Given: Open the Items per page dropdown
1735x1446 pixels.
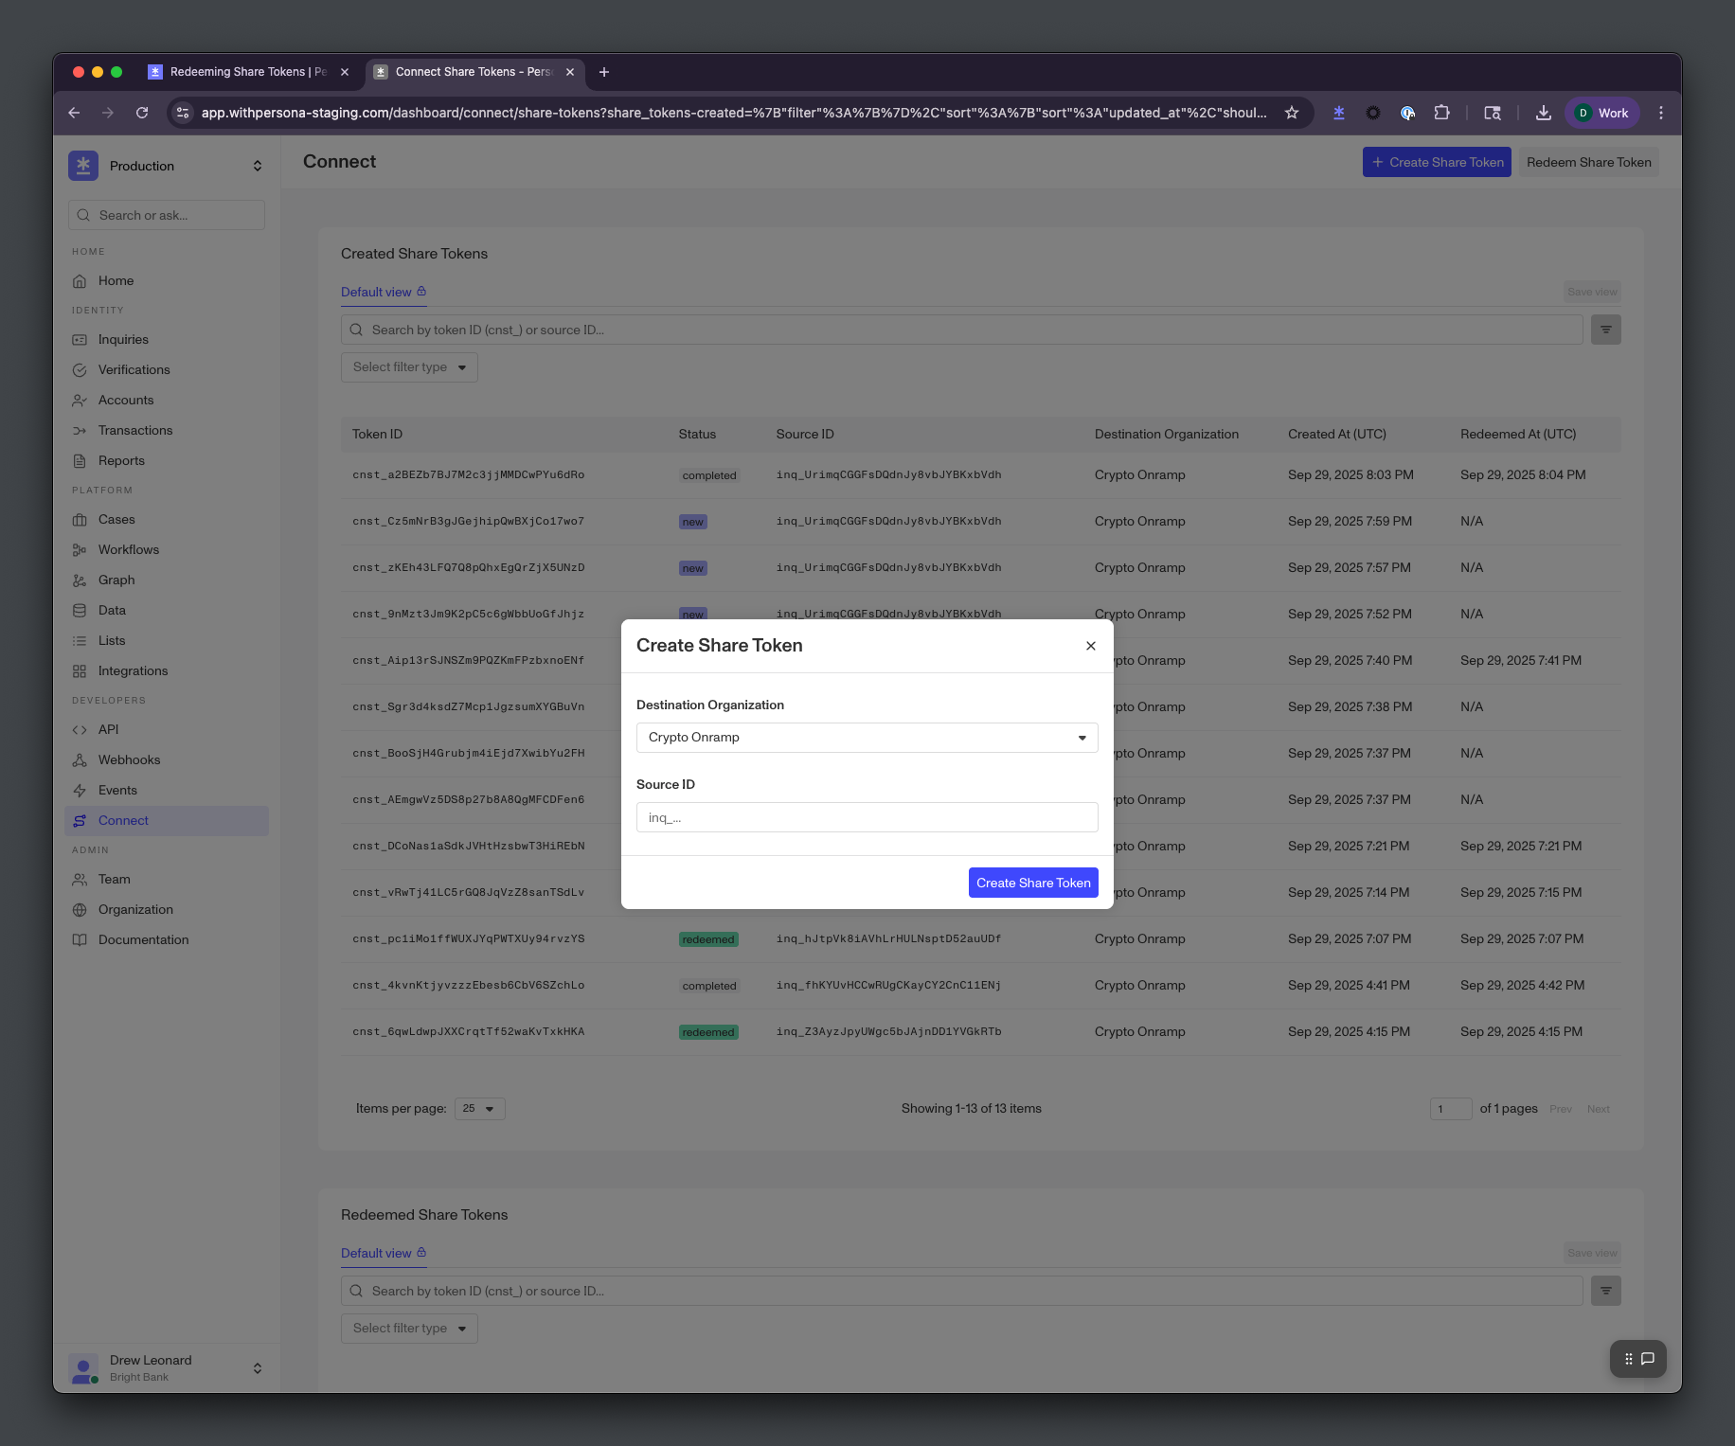Looking at the screenshot, I should pyautogui.click(x=479, y=1109).
